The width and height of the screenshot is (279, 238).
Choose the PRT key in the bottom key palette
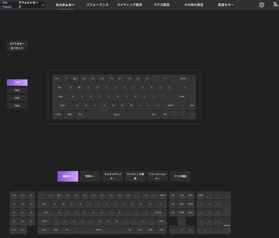click(x=173, y=195)
